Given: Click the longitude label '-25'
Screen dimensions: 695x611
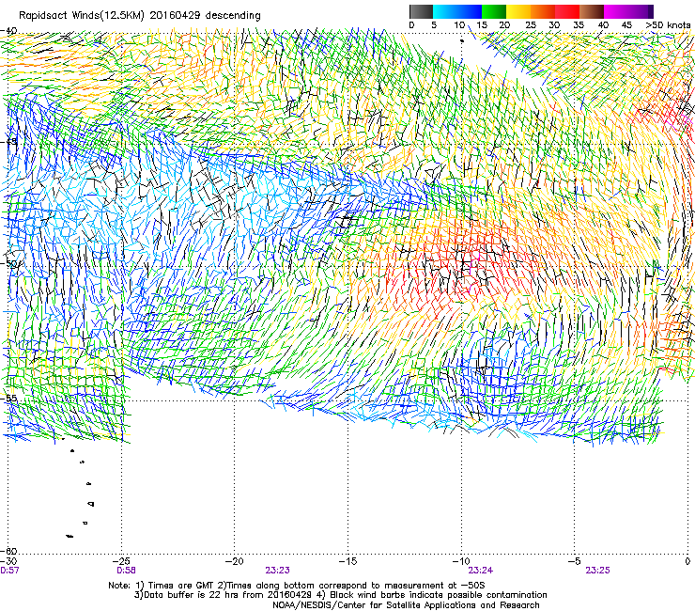Looking at the screenshot, I should pyautogui.click(x=121, y=561).
